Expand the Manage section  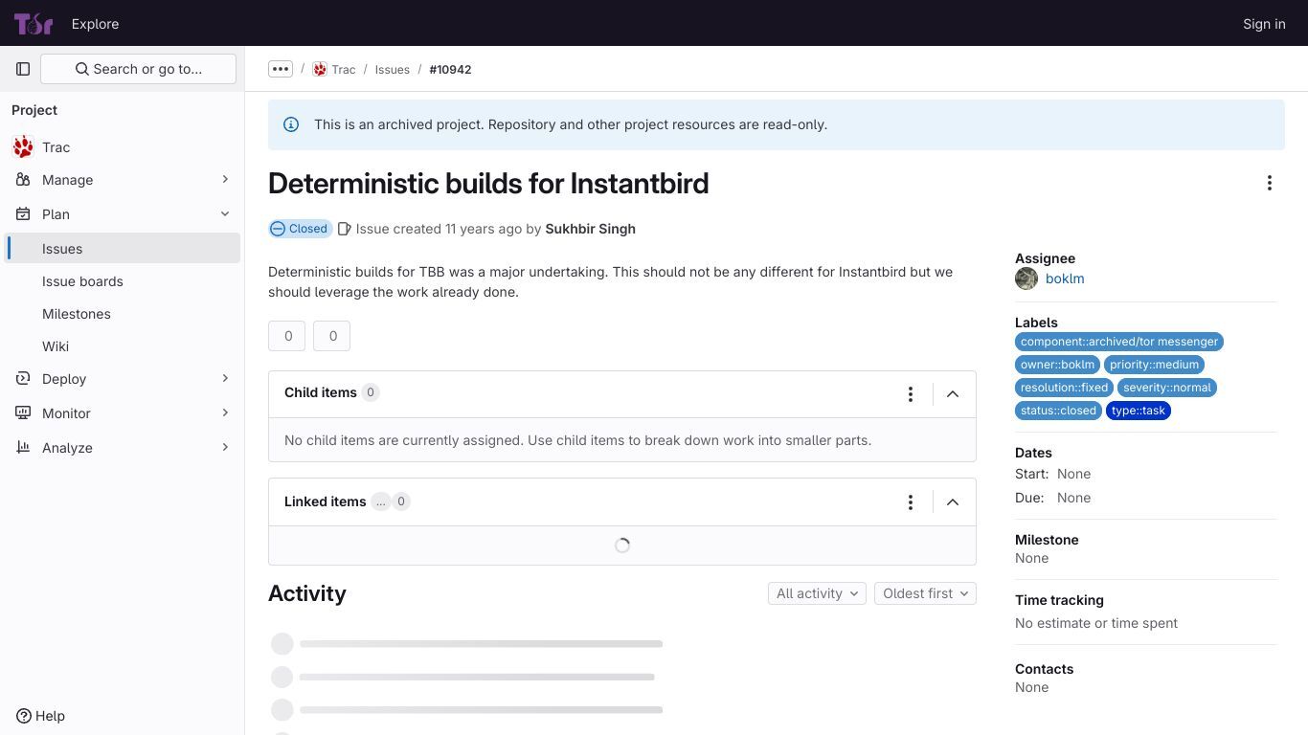pyautogui.click(x=225, y=180)
